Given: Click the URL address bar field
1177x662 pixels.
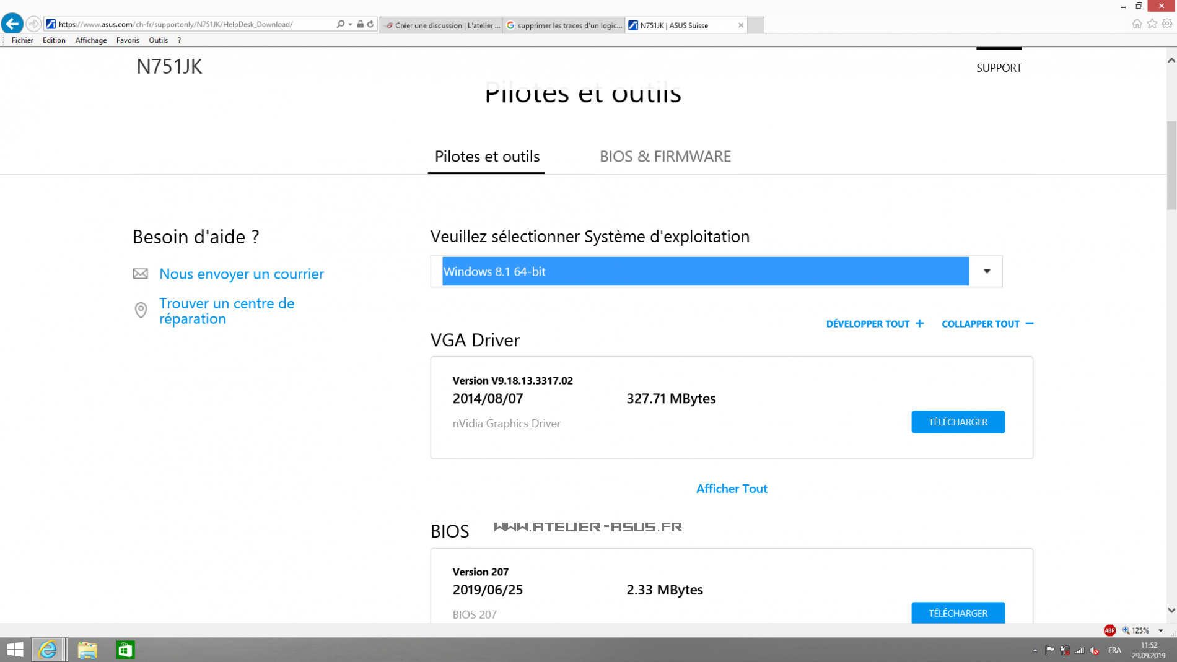Looking at the screenshot, I should [192, 24].
